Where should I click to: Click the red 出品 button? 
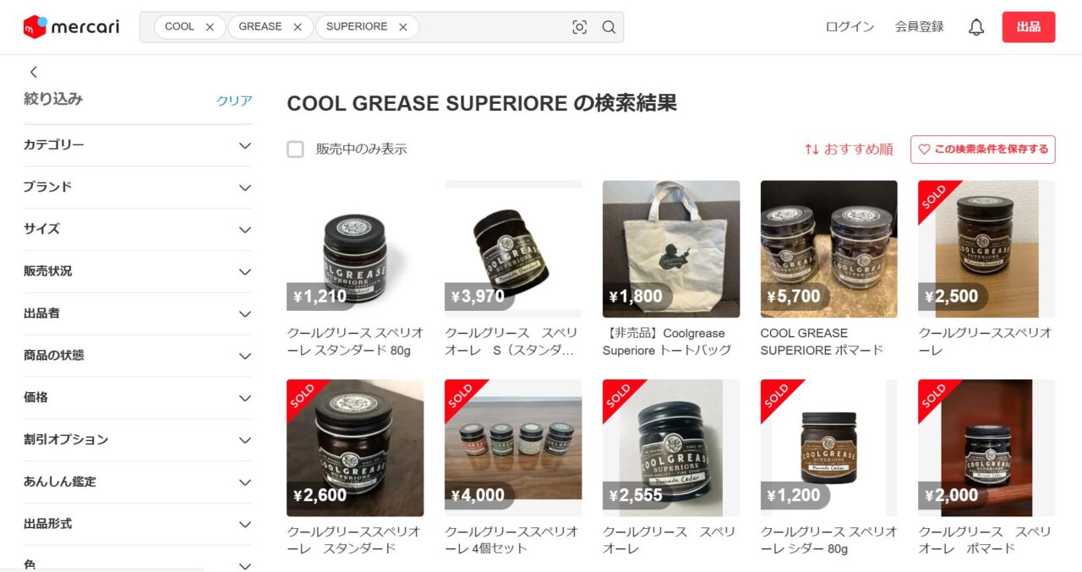click(x=1029, y=27)
